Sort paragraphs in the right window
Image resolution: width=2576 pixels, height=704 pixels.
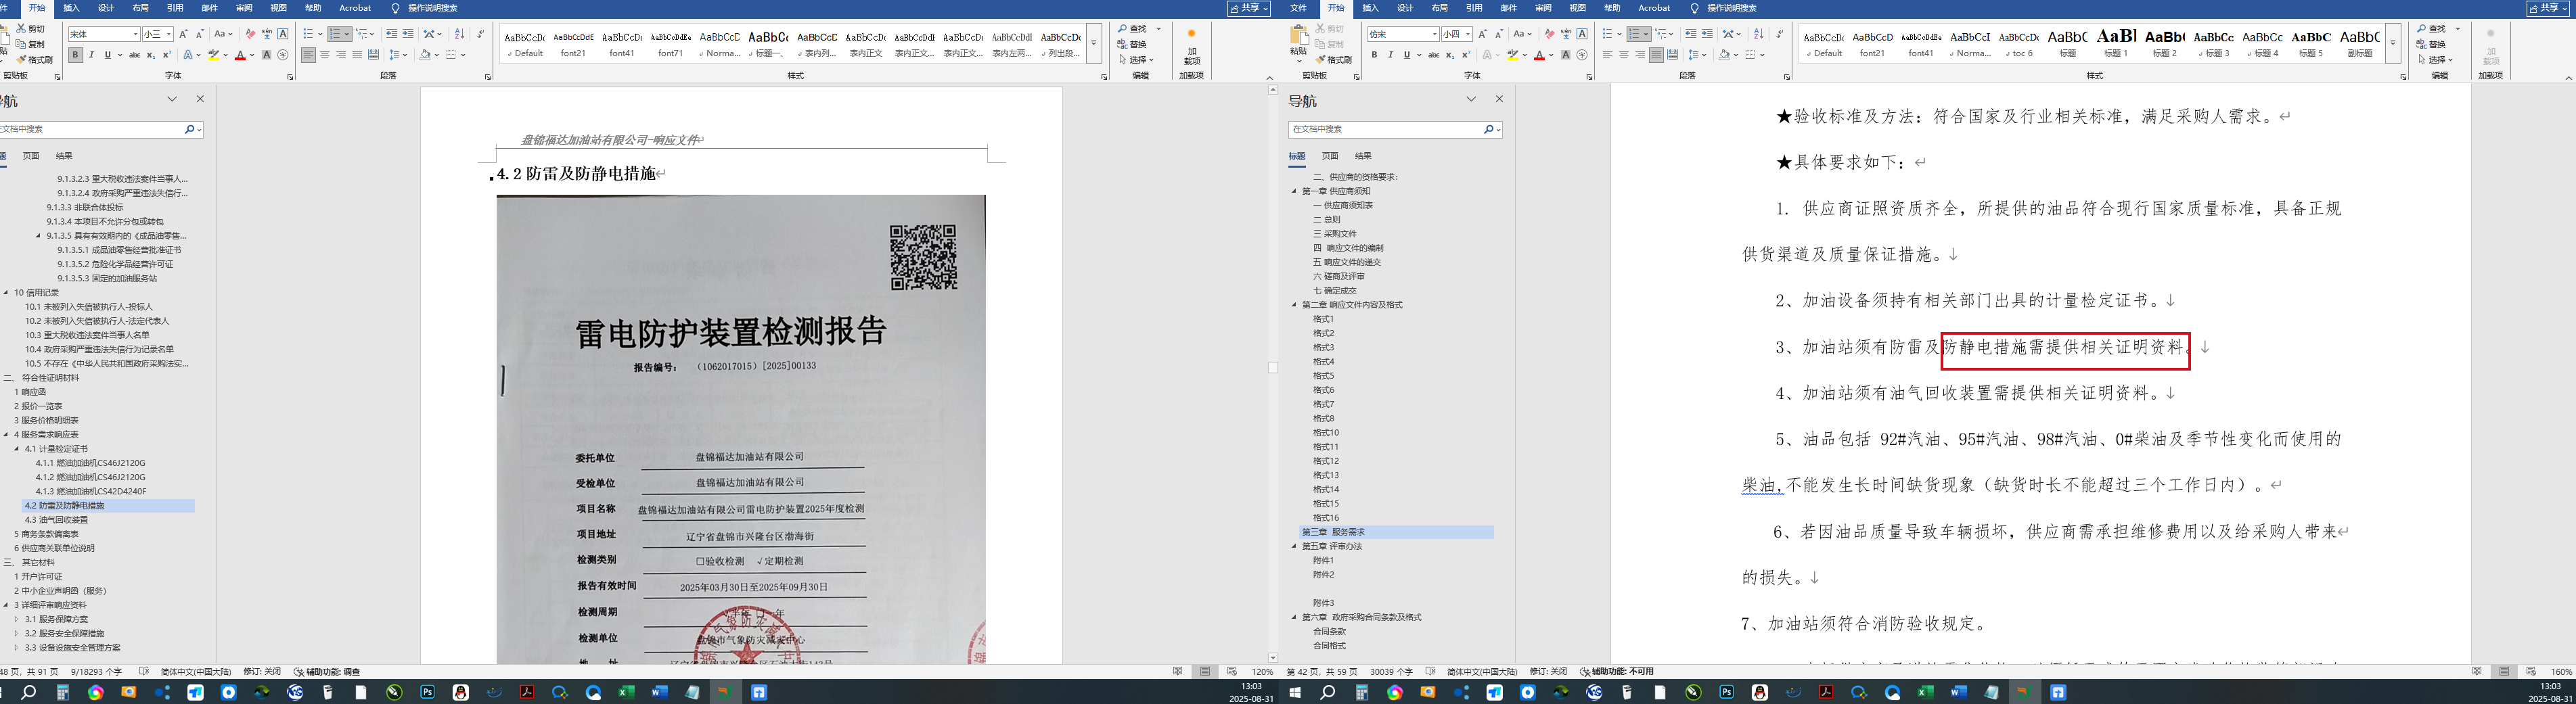pos(1759,34)
